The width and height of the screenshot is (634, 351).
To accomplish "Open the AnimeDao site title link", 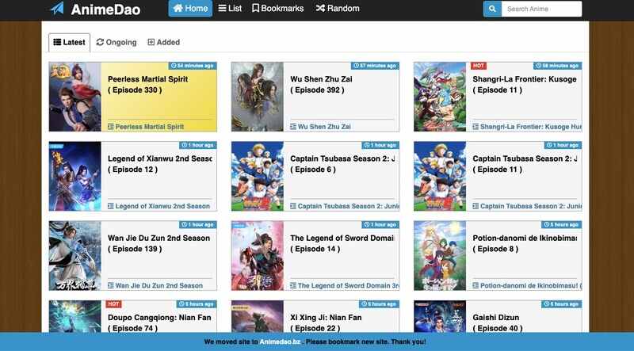I will [105, 10].
